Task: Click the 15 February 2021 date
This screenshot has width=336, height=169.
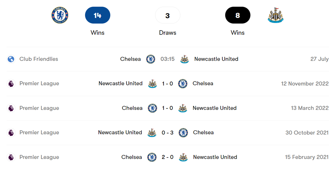Action: (x=306, y=157)
